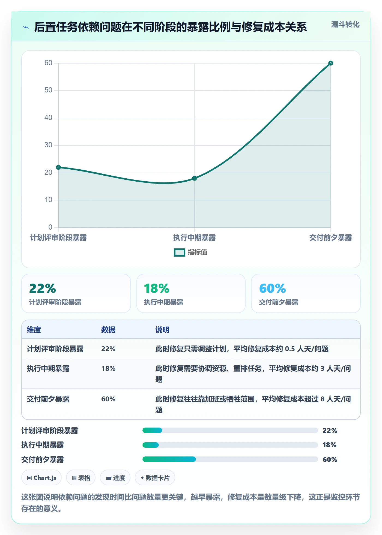
Task: Click the 执行中期暴露 progress bar
Action: [x=230, y=445]
